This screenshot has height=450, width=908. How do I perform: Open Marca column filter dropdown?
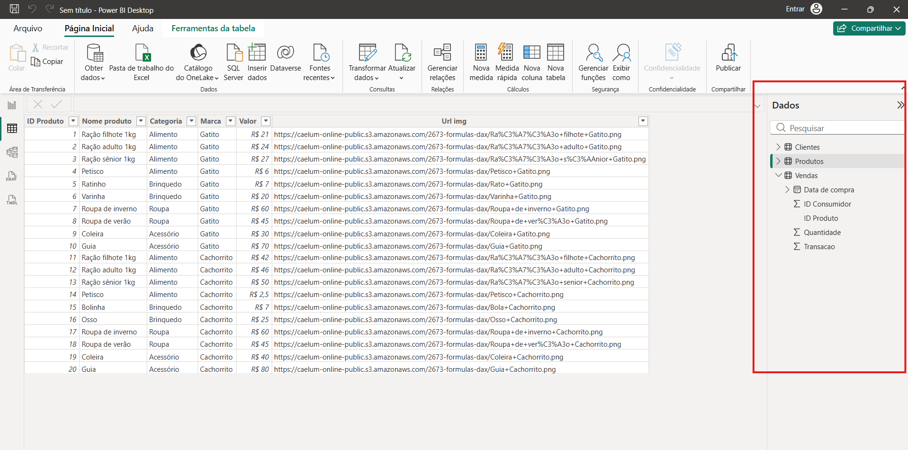231,121
